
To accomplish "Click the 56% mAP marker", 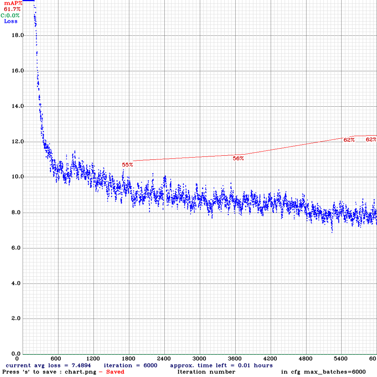I will click(x=238, y=158).
